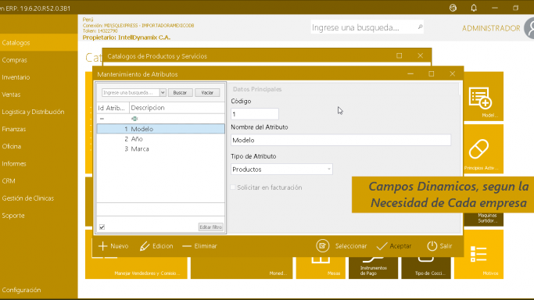This screenshot has width=534, height=300.
Task: Click the filter row icon under Descripcion
Action: click(134, 119)
